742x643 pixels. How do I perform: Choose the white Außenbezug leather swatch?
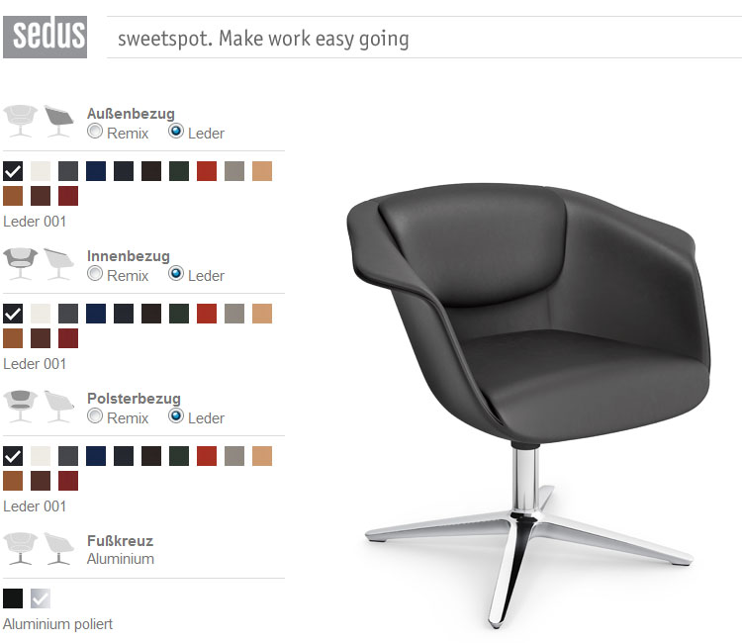(41, 171)
